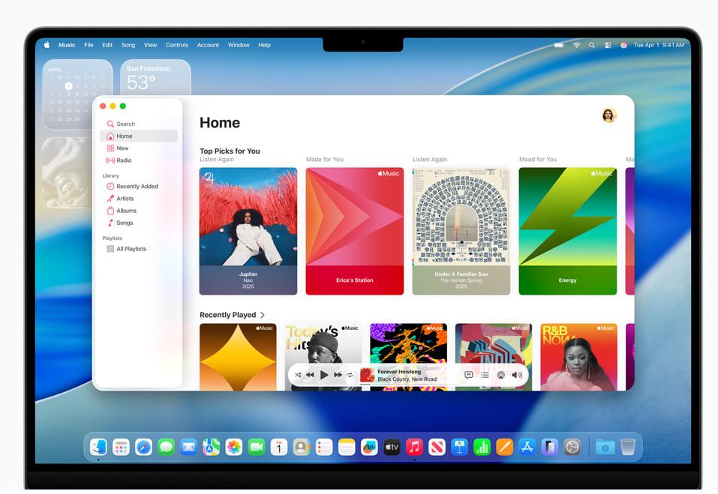Open Erica's Station card
The height and width of the screenshot is (494, 718).
pos(355,231)
